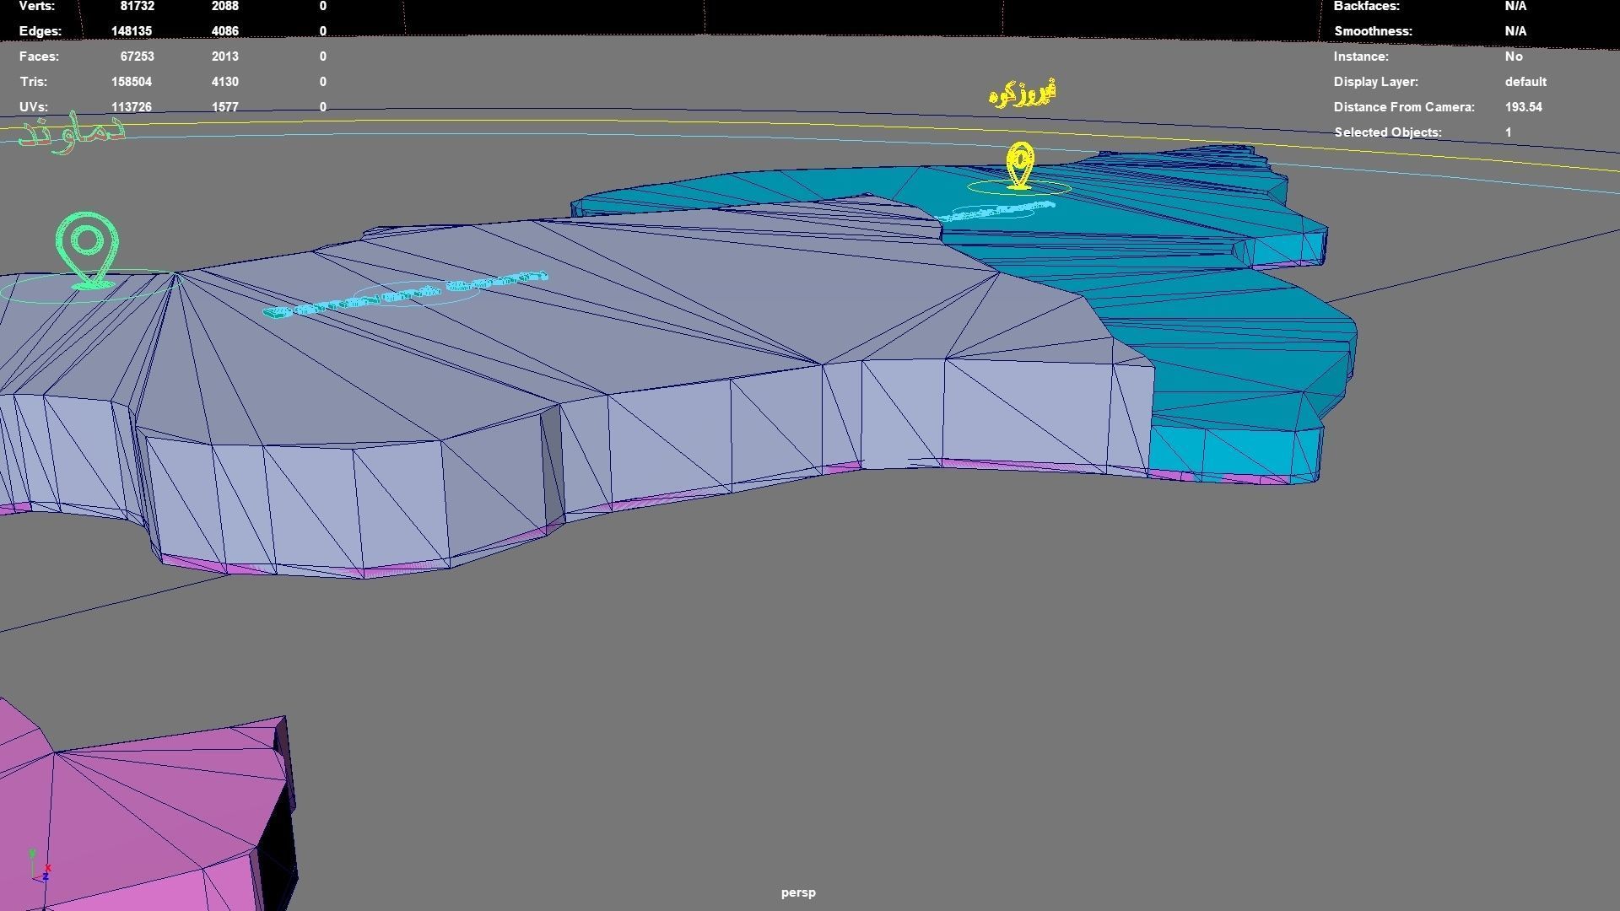Click the Tris label in poly count HUD
This screenshot has width=1620, height=911.
pyautogui.click(x=34, y=82)
